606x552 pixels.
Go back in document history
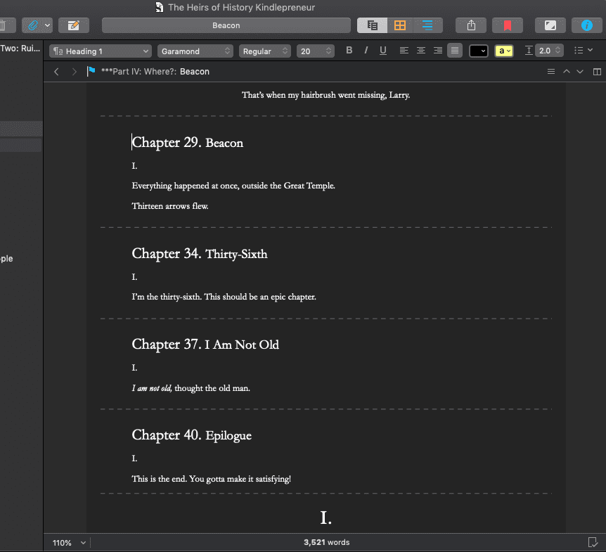tap(56, 72)
